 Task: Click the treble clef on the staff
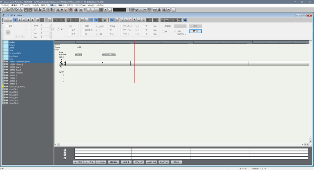(x=62, y=63)
